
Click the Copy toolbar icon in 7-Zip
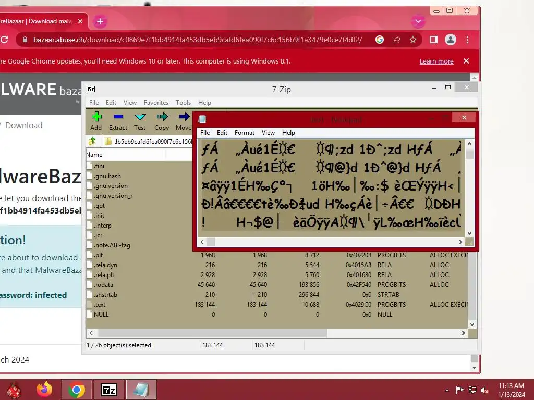(x=162, y=121)
